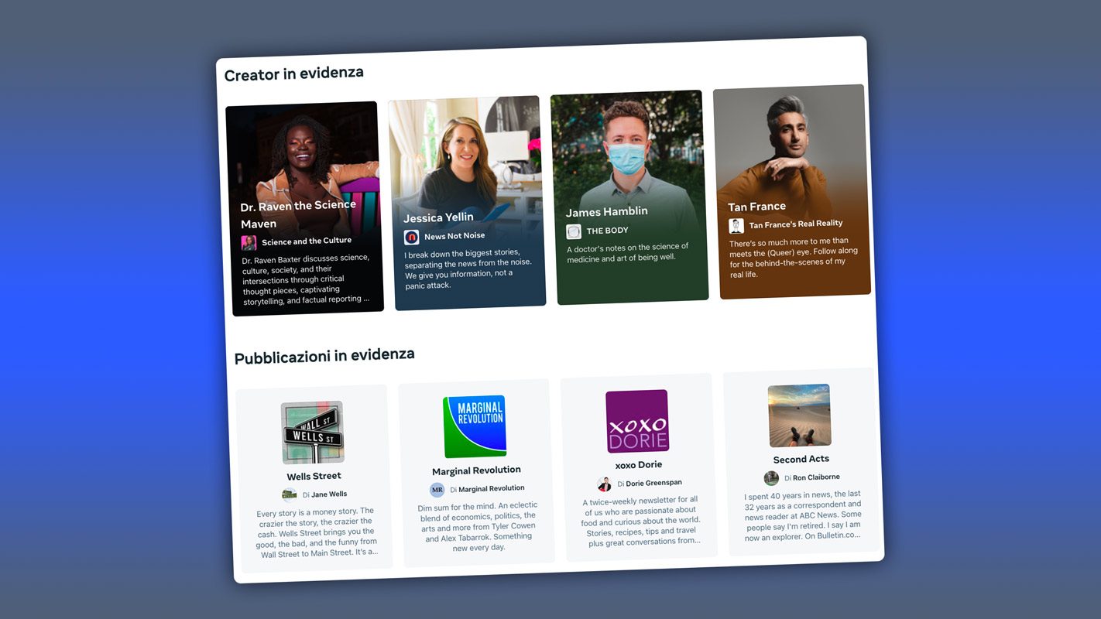The height and width of the screenshot is (619, 1101).
Task: Open the author link 'Di Marginal Revolution'
Action: click(487, 488)
